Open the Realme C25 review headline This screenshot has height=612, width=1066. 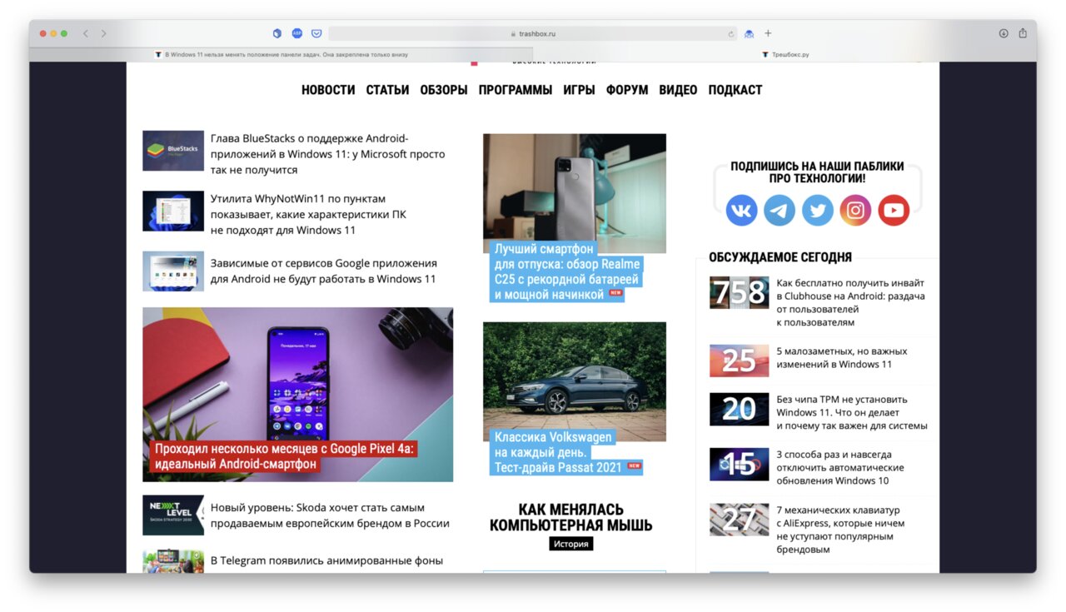point(566,271)
